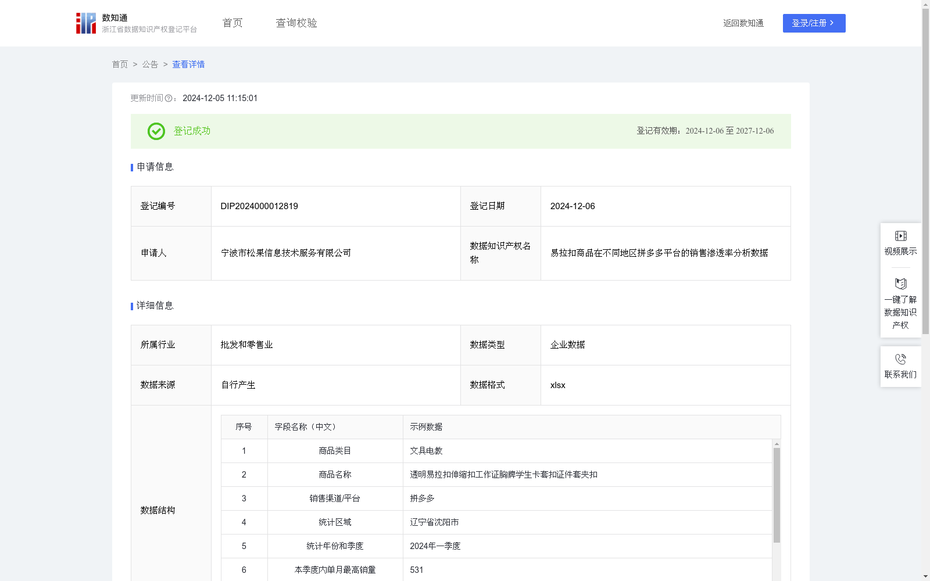Viewport: 930px width, 581px height.
Task: Click the 序号 column header
Action: pyautogui.click(x=244, y=427)
